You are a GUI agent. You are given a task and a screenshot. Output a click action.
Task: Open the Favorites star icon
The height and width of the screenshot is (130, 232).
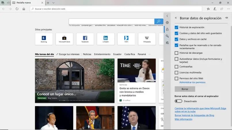[x=208, y=9]
